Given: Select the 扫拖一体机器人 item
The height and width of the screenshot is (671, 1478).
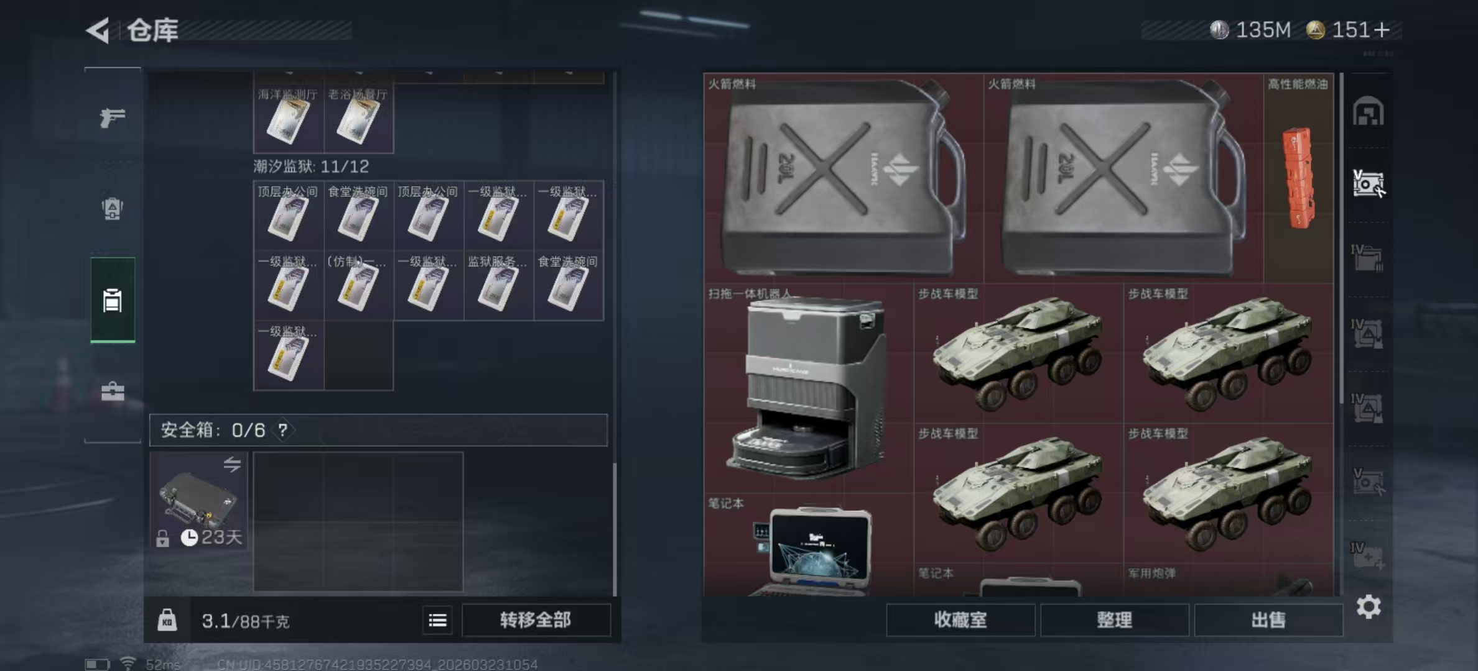Looking at the screenshot, I should click(x=808, y=388).
